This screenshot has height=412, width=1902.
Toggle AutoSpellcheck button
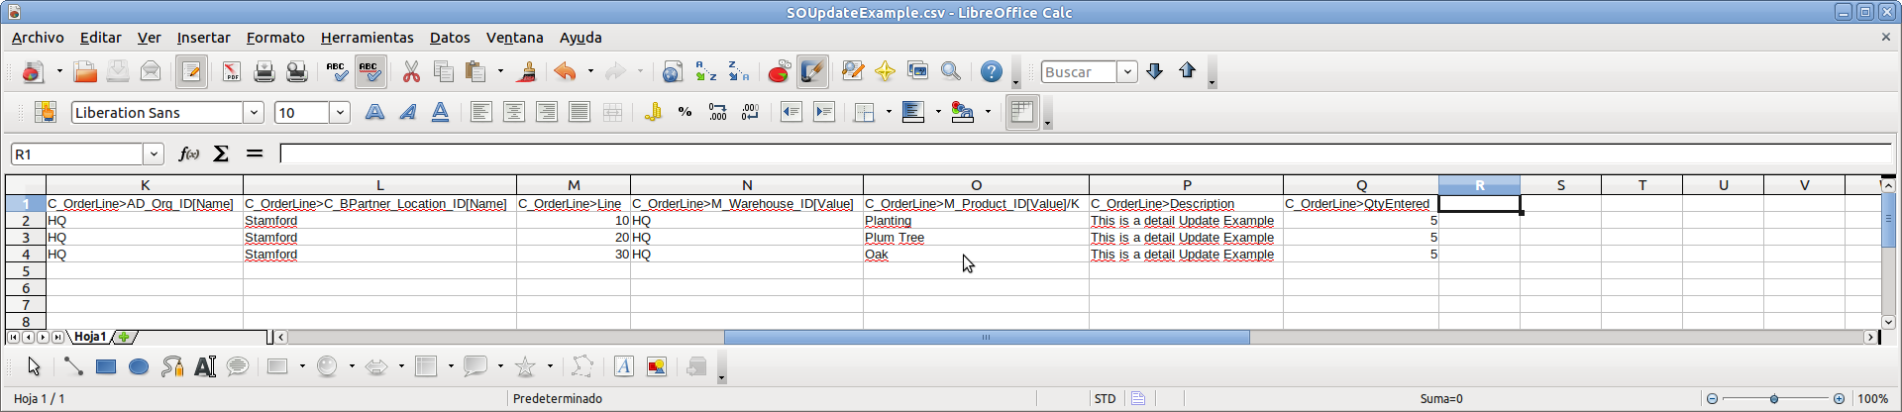coord(370,71)
